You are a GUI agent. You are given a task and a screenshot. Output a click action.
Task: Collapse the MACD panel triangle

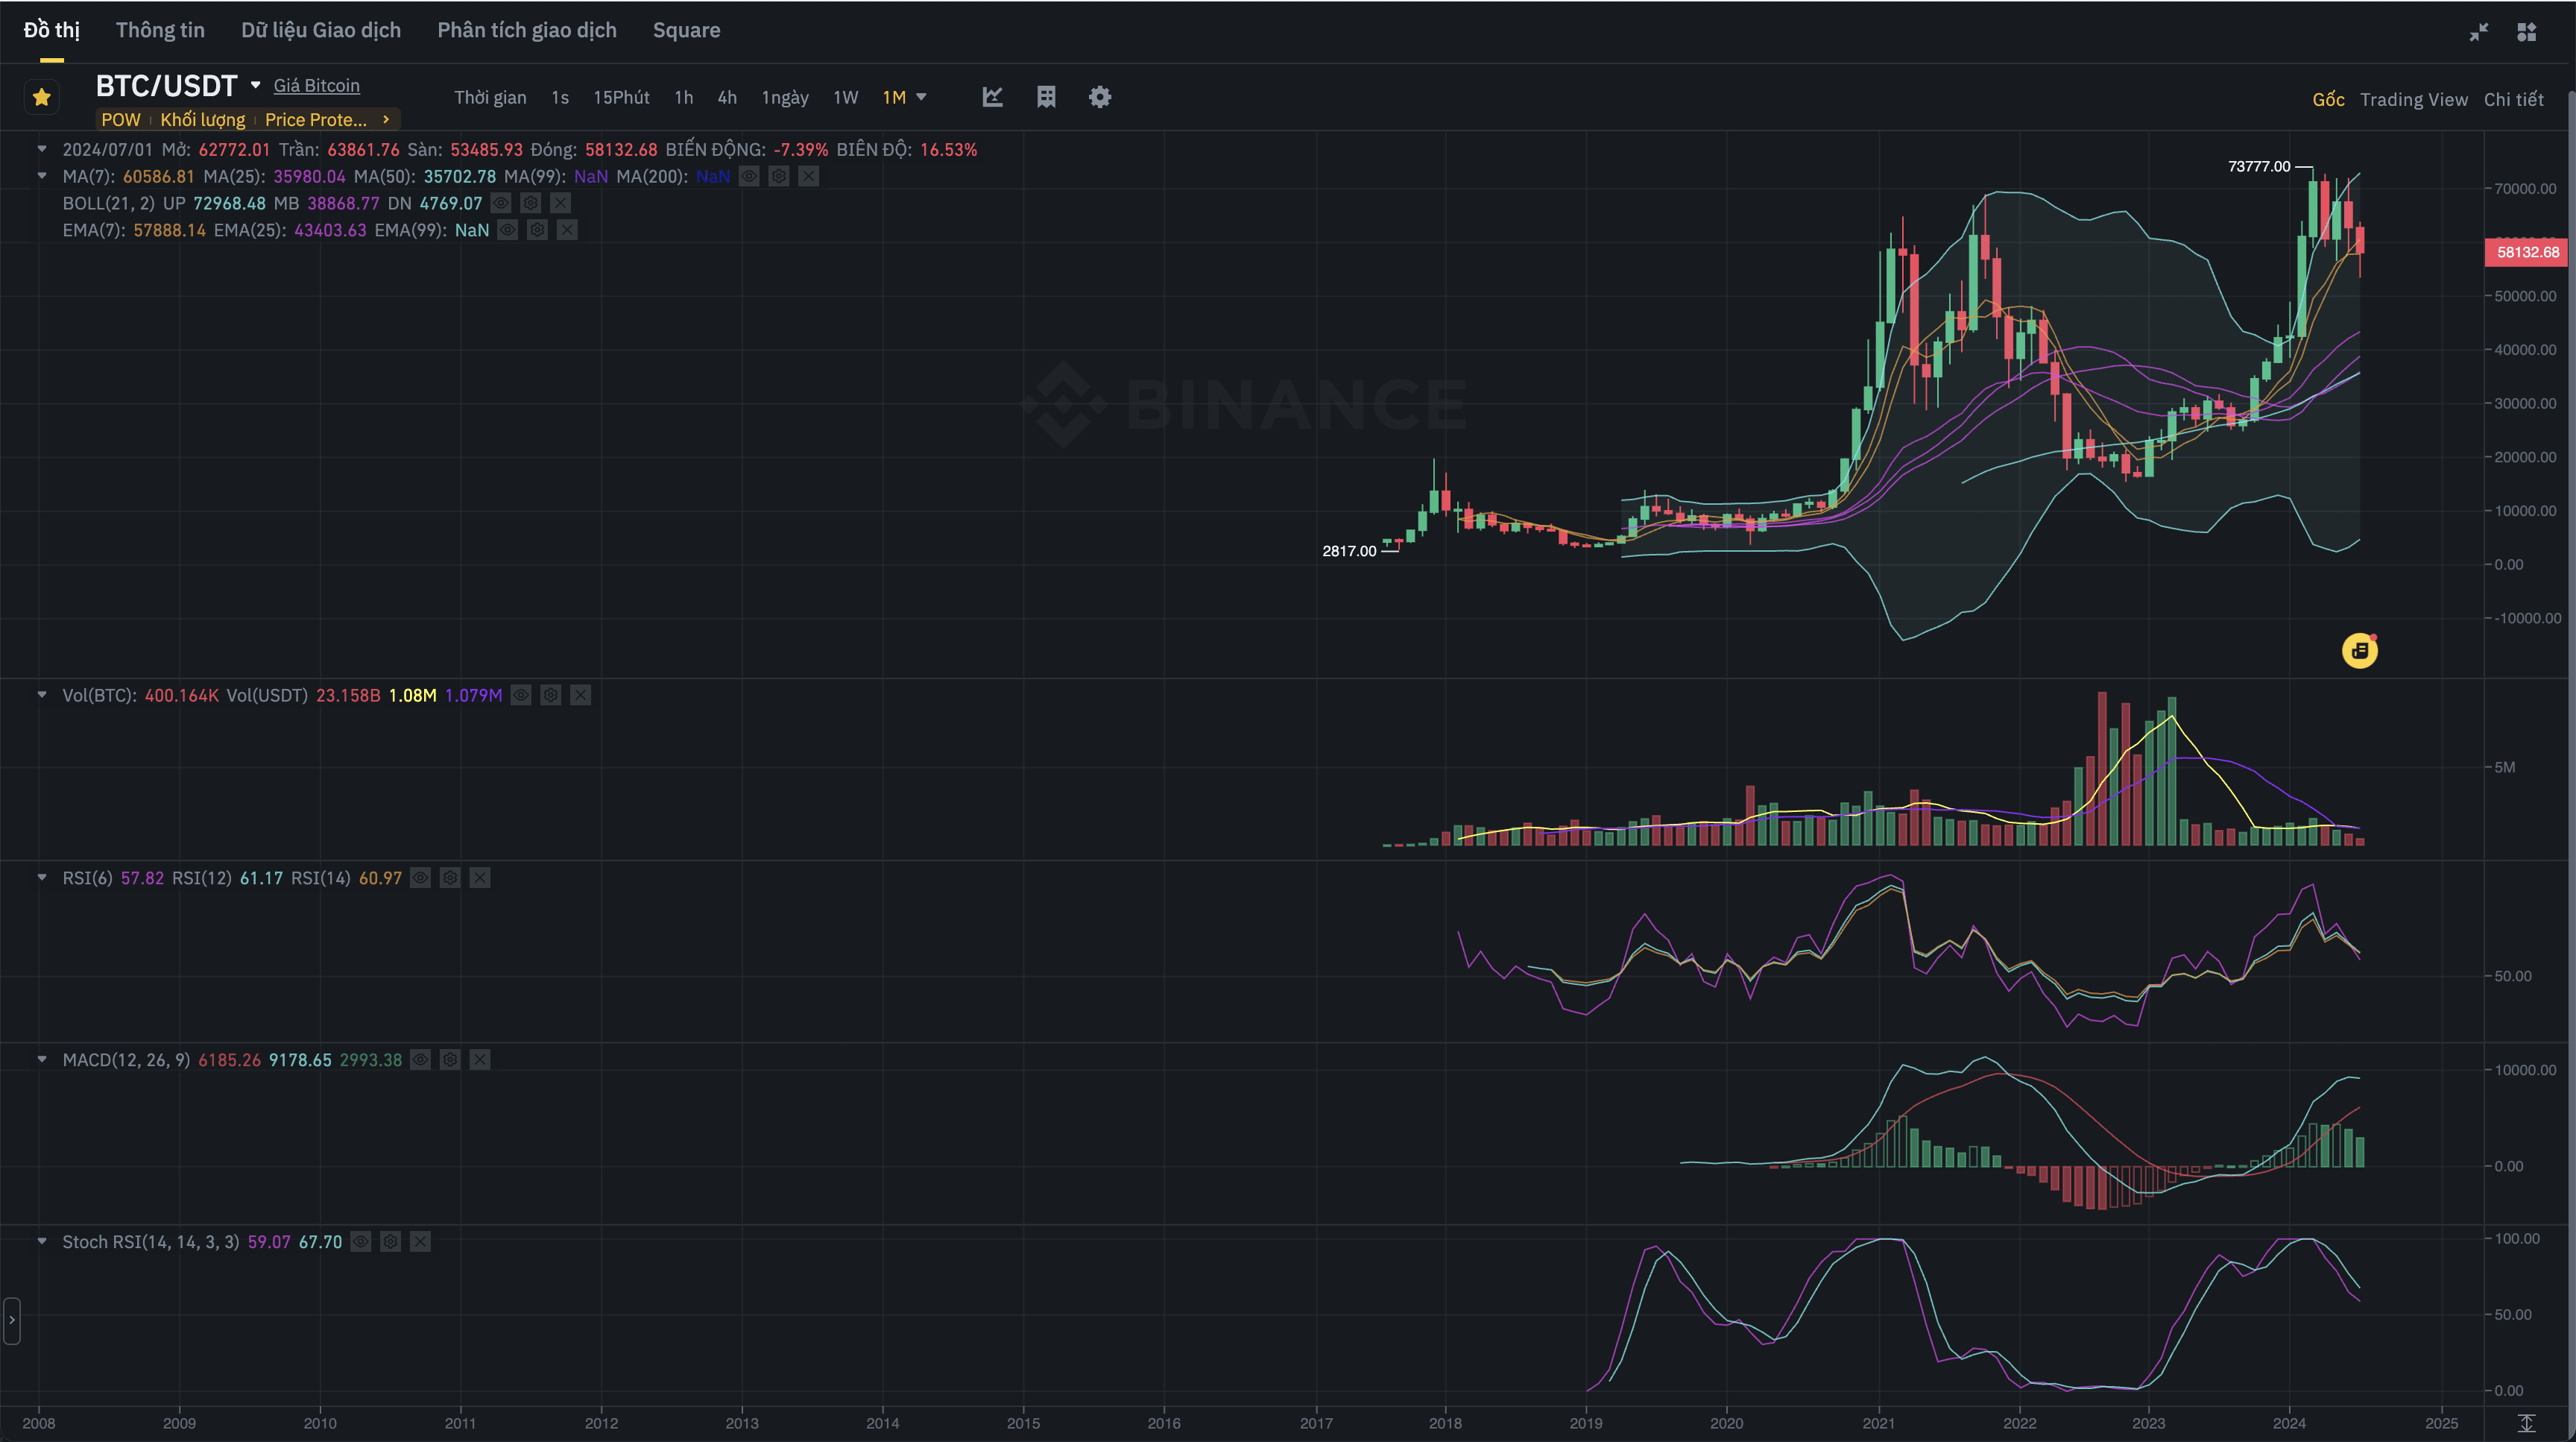pyautogui.click(x=42, y=1059)
